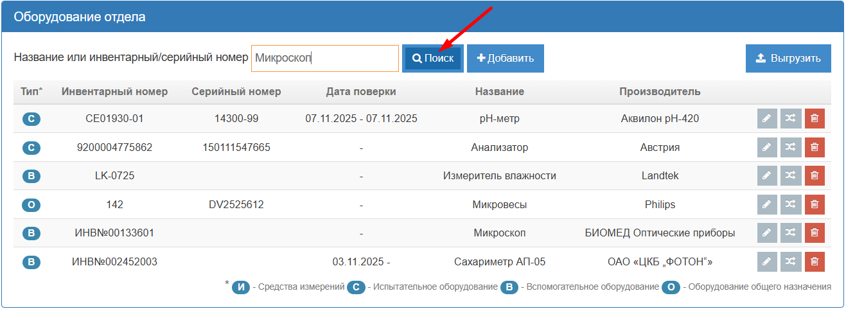Open edit for the Сахариметр АП-05 row
The height and width of the screenshot is (309, 846).
767,262
